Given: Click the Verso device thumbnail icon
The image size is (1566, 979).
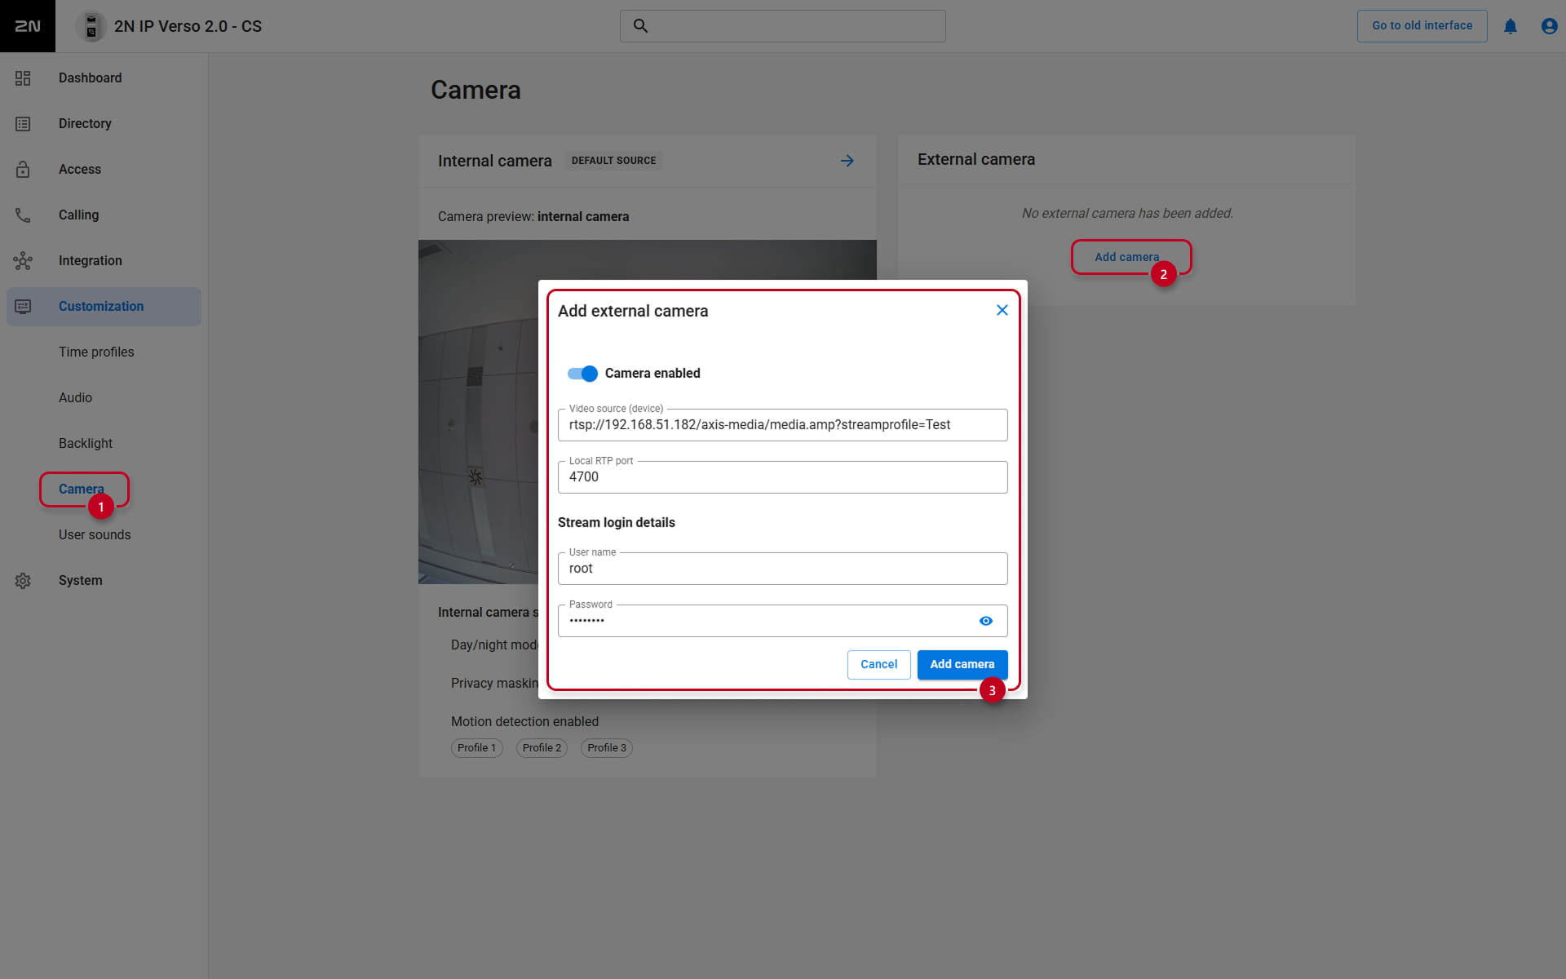Looking at the screenshot, I should [91, 26].
